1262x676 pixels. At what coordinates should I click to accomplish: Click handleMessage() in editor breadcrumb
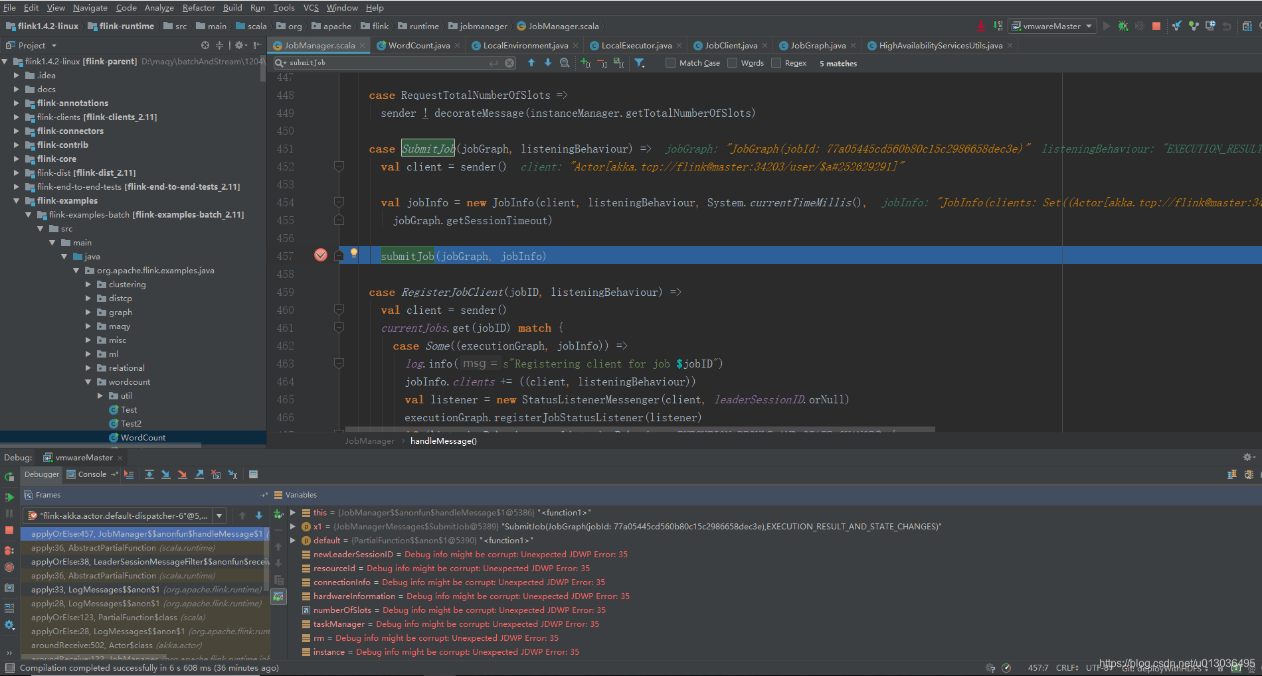(x=443, y=440)
